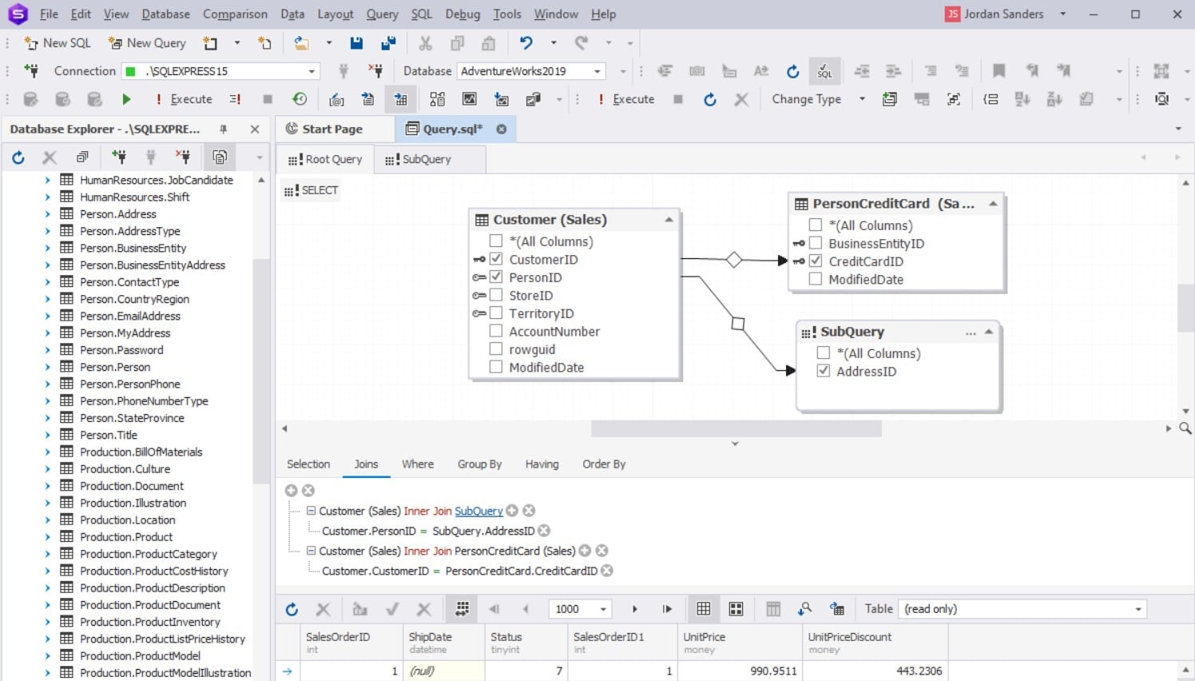Click the Cut scissors icon

[x=425, y=43]
